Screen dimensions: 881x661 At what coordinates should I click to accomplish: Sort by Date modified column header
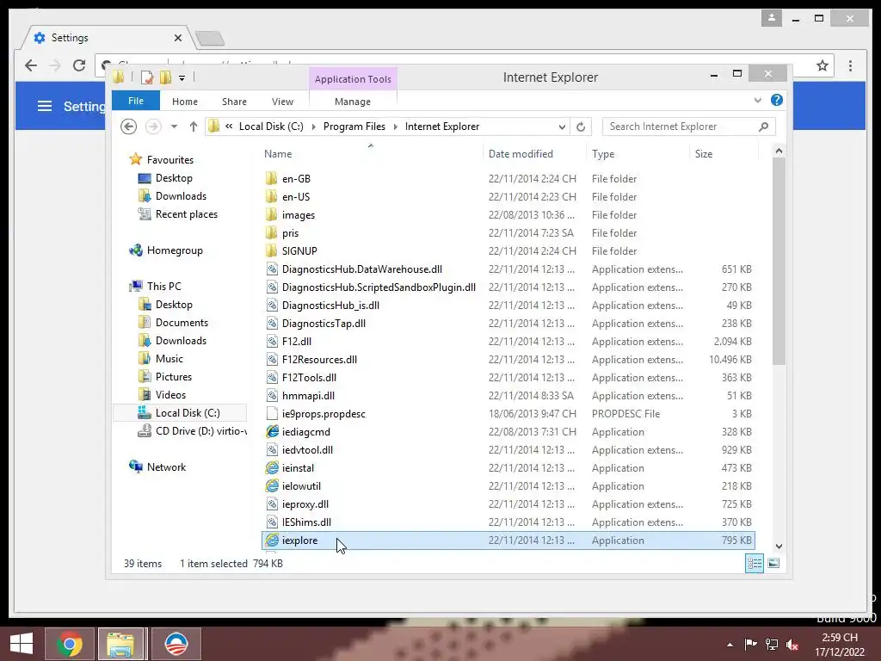pos(533,153)
